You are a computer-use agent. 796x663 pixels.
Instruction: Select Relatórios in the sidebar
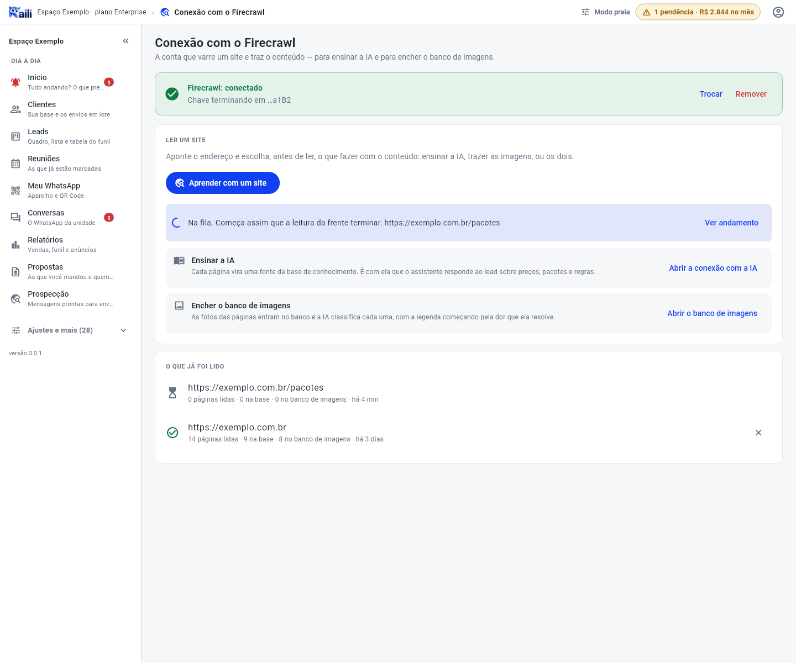tap(70, 245)
